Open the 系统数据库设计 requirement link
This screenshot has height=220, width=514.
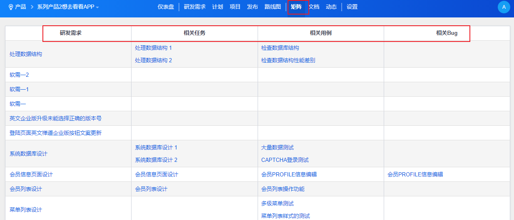click(x=28, y=154)
